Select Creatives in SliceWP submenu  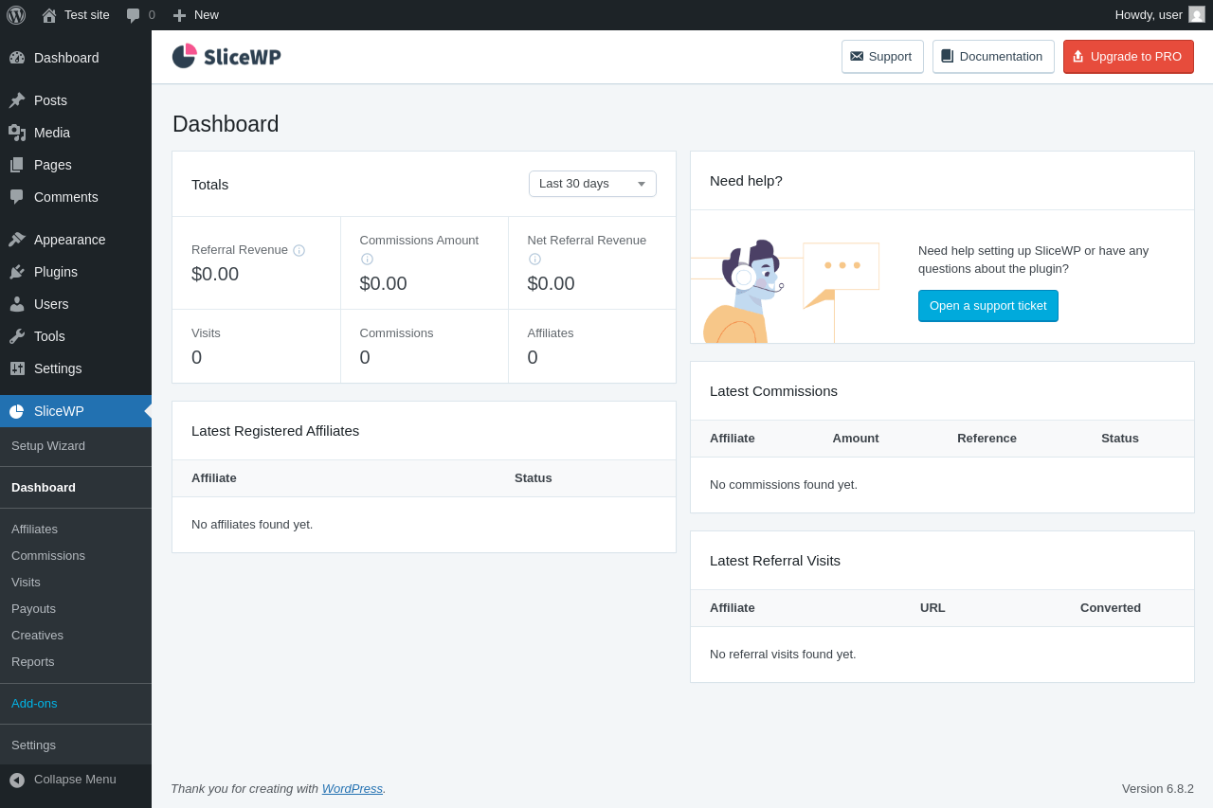click(37, 635)
